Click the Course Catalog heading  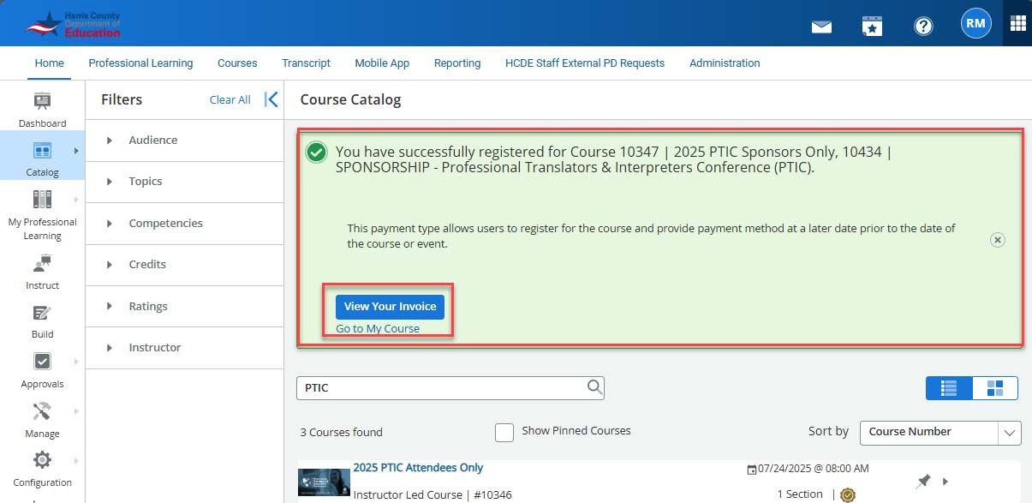point(350,99)
